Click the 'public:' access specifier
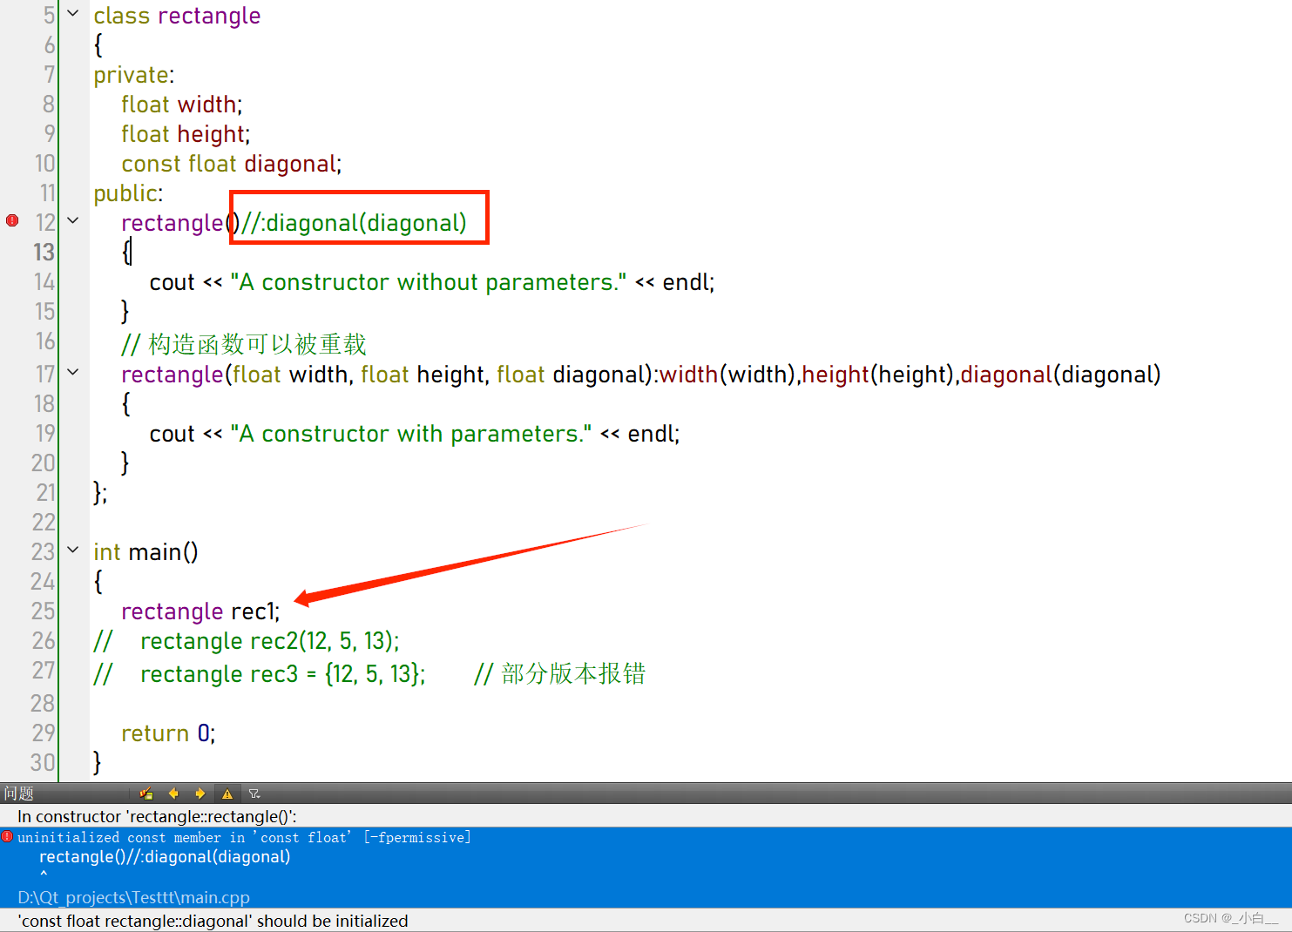This screenshot has height=932, width=1292. pyautogui.click(x=128, y=193)
